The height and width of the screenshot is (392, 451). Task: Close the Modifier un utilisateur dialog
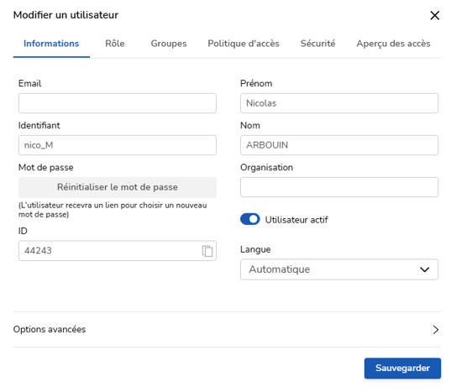point(434,15)
